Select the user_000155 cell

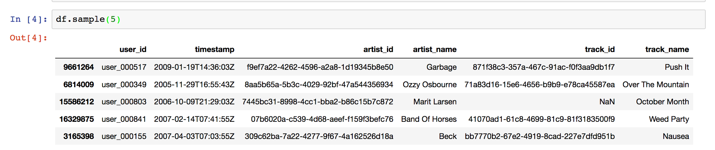click(124, 136)
